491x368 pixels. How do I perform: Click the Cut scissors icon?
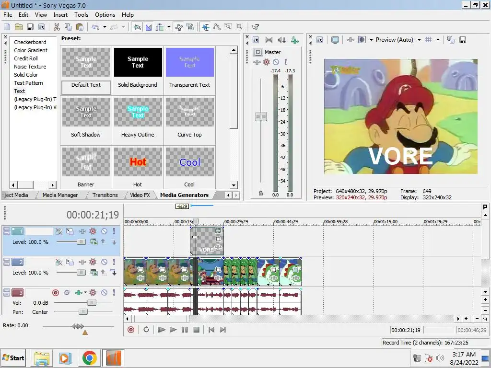pyautogui.click(x=57, y=27)
